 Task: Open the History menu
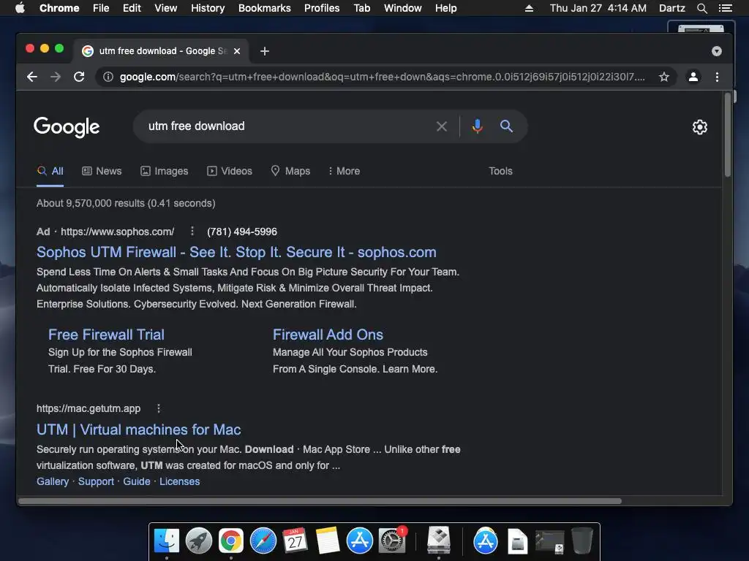(208, 8)
